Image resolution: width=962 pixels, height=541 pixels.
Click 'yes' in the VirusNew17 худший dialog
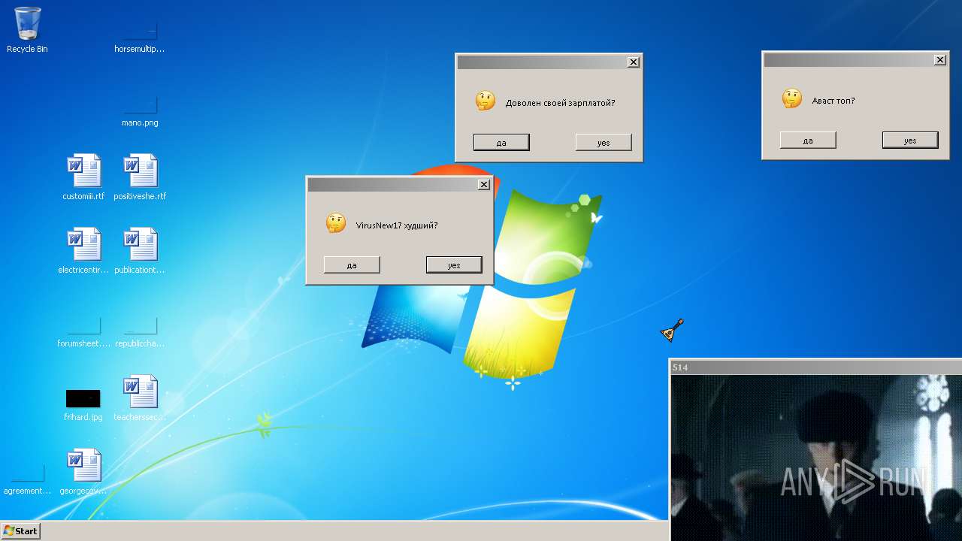click(x=454, y=265)
